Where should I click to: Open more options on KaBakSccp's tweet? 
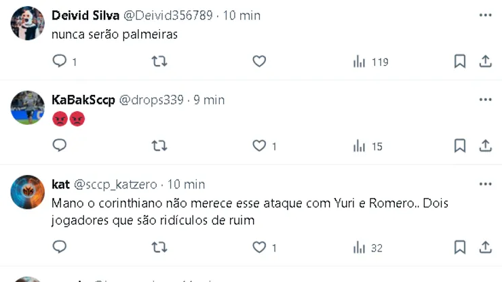click(x=485, y=100)
